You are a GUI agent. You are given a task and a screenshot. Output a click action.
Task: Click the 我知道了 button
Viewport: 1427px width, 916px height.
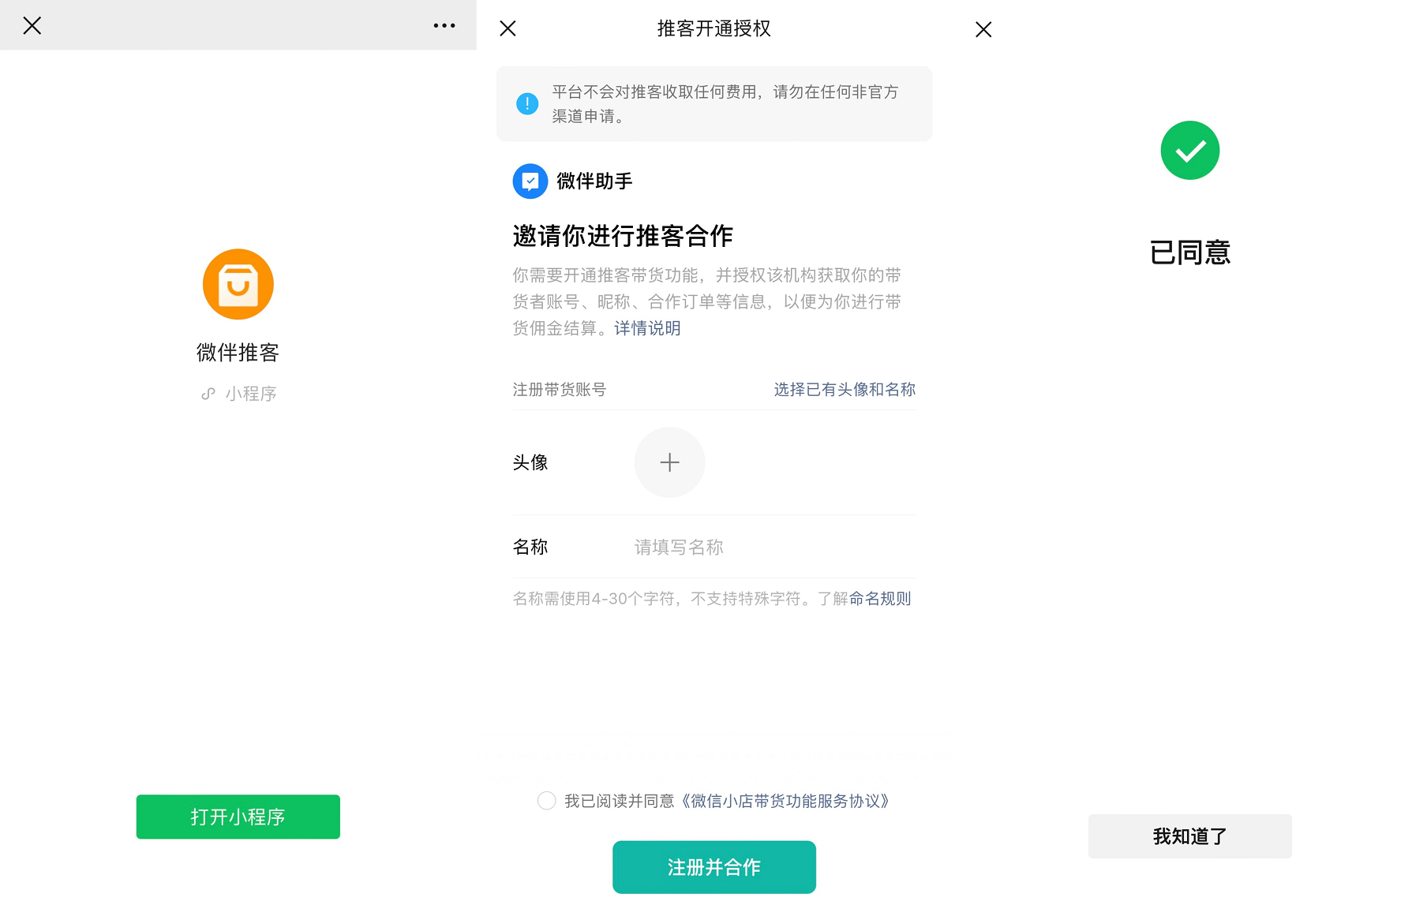point(1189,836)
